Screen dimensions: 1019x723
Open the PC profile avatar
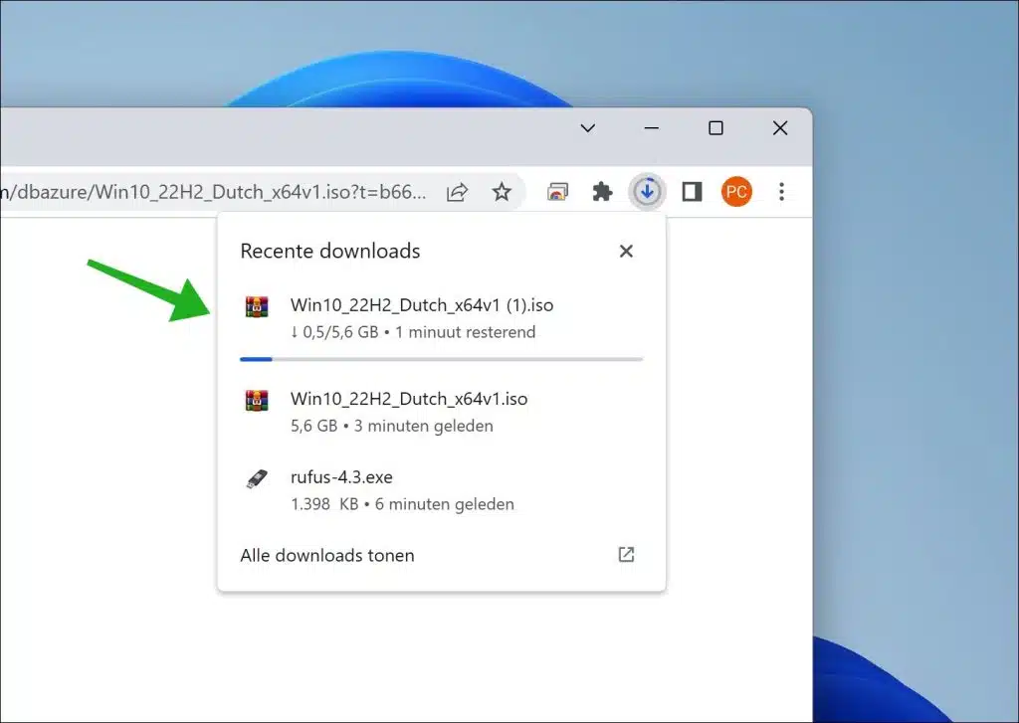736,191
